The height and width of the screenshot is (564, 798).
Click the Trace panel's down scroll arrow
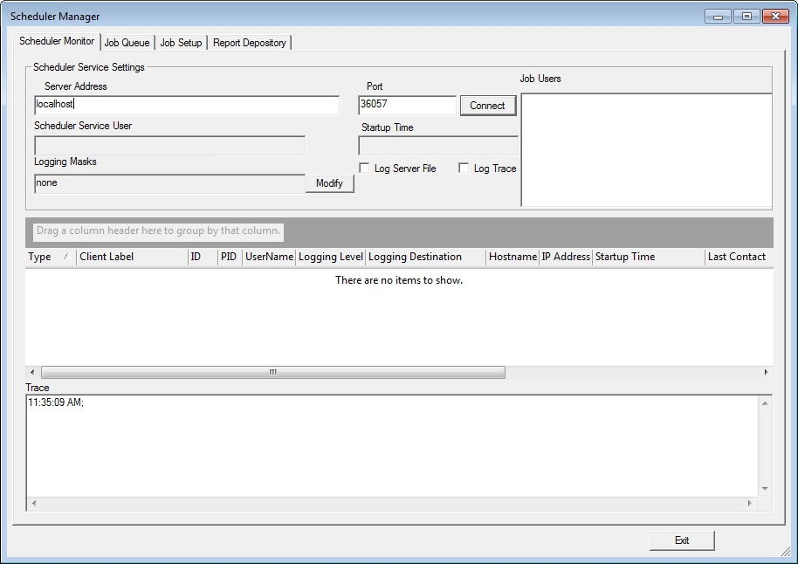[765, 489]
